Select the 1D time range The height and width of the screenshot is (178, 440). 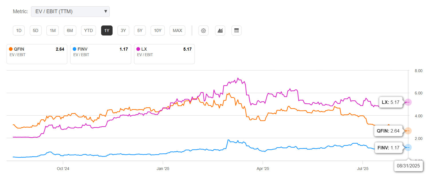[x=19, y=30]
